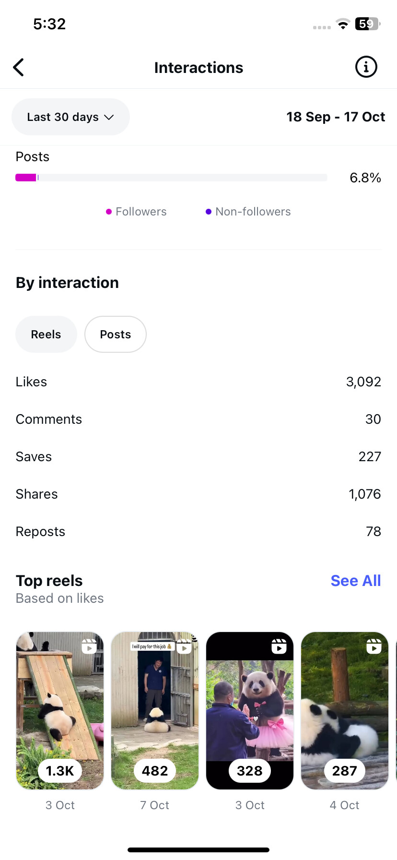
Task: Tap the battery indicator icon
Action: [x=367, y=24]
